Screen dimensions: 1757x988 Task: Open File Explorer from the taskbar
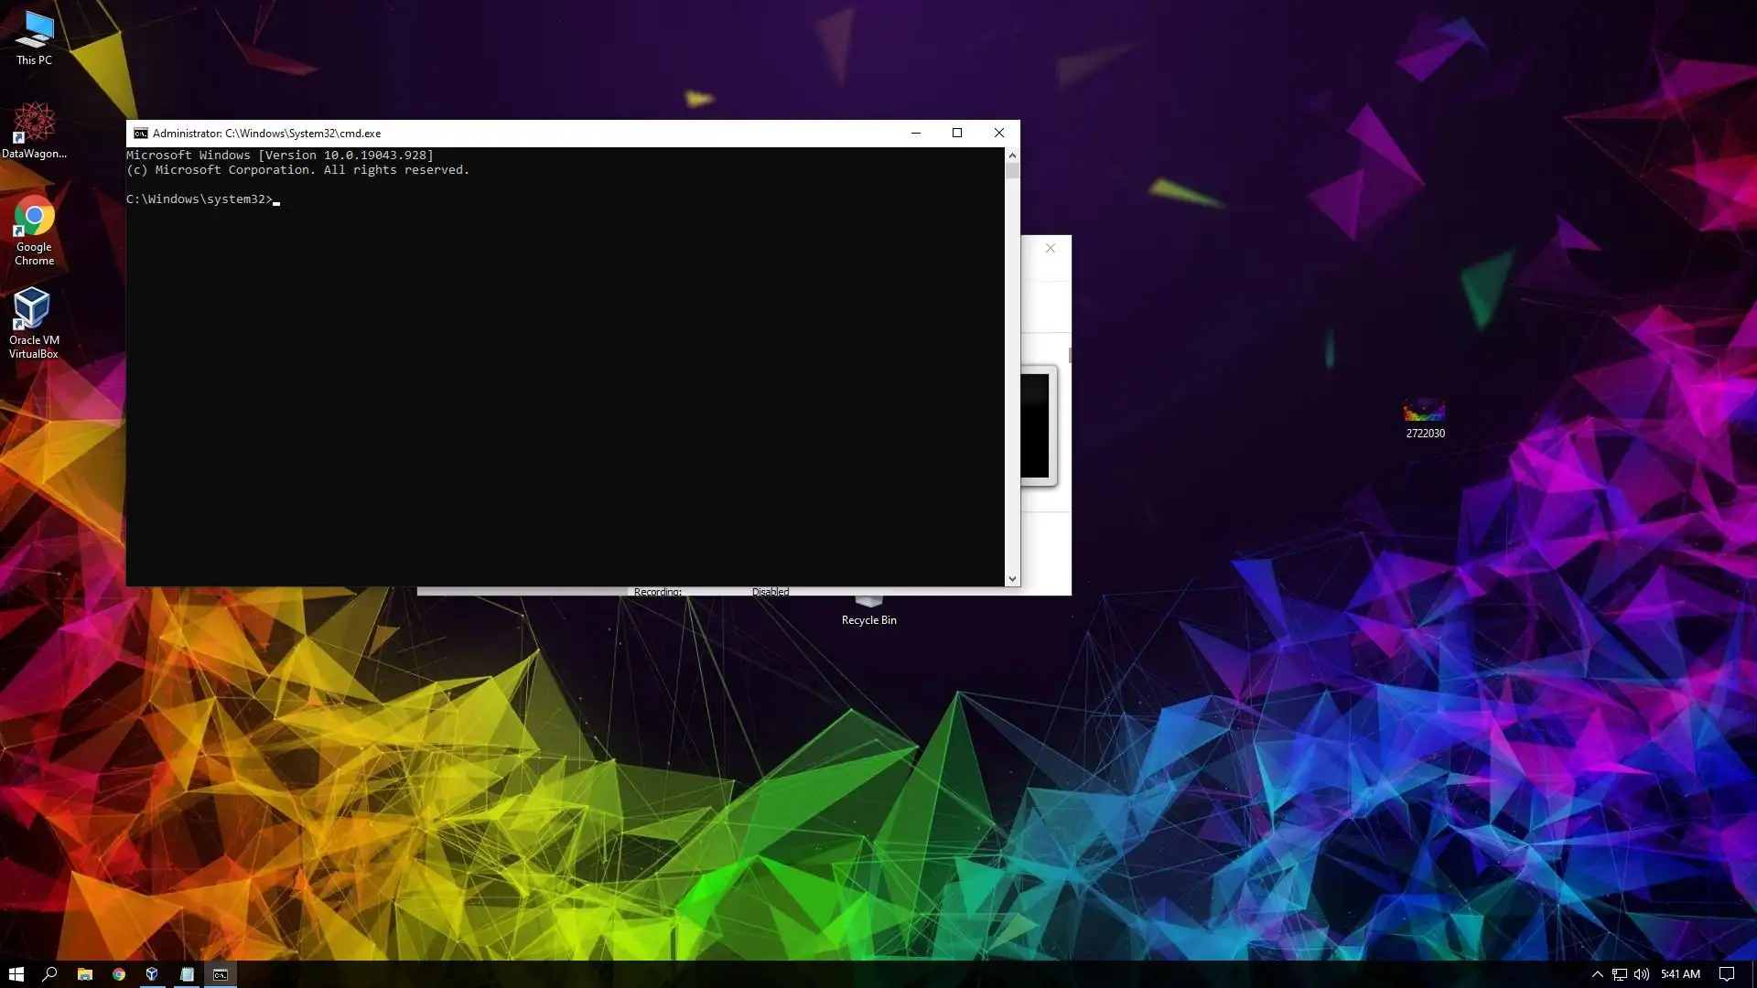pos(84,974)
